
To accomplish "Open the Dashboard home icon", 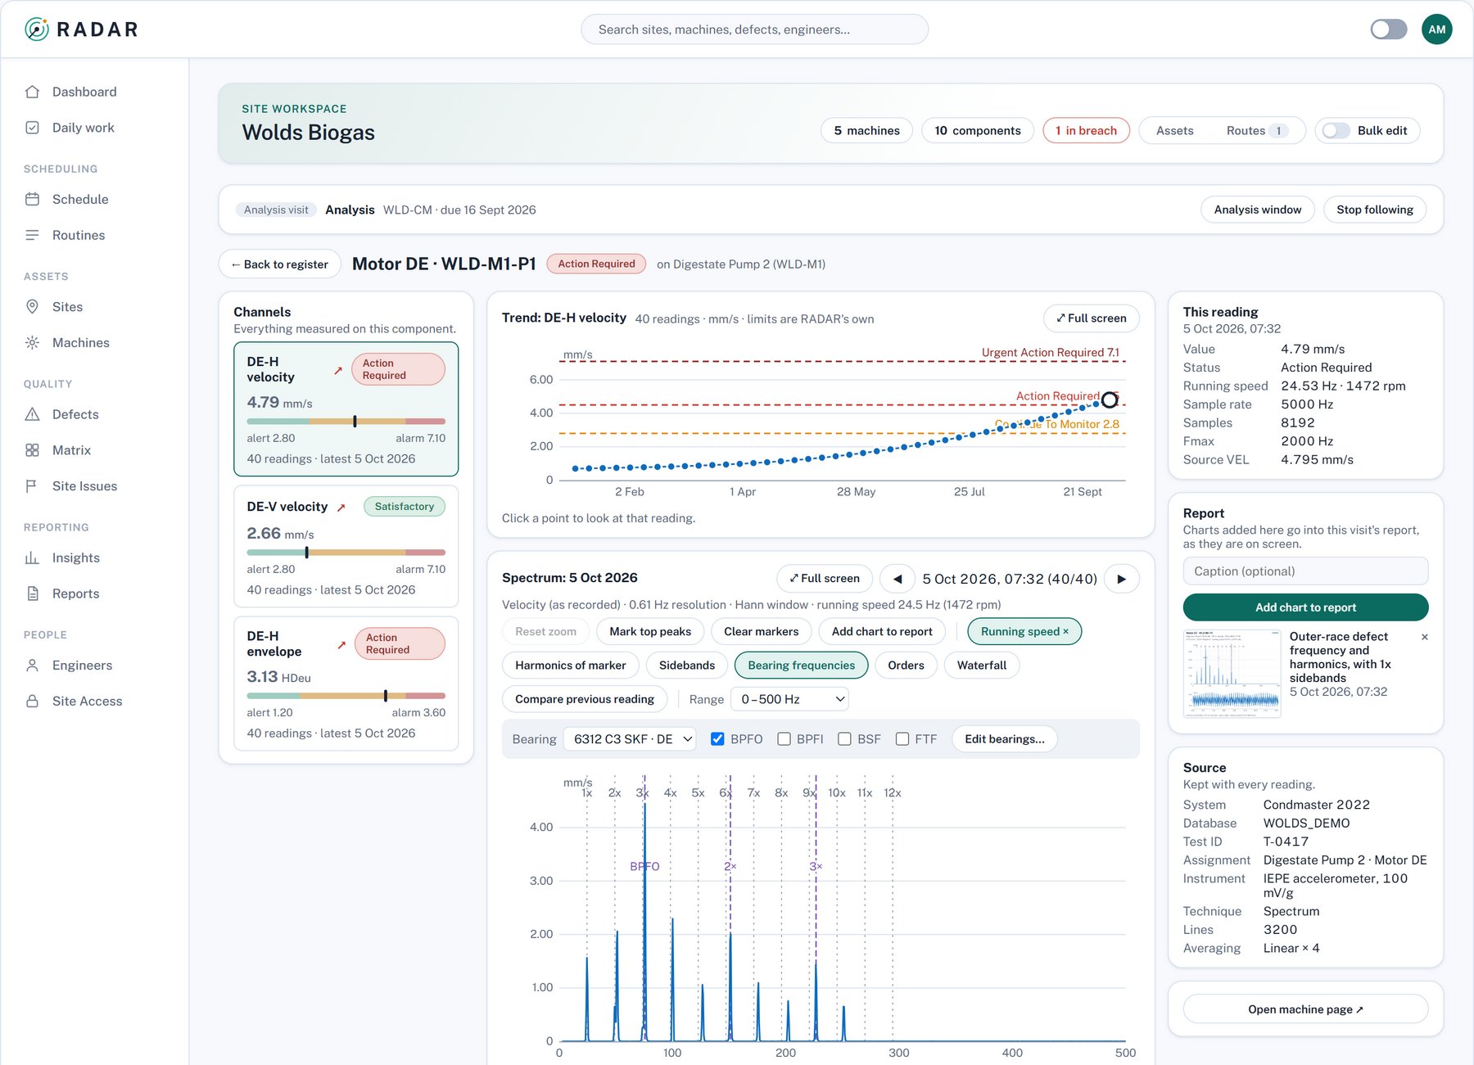I will pyautogui.click(x=32, y=92).
